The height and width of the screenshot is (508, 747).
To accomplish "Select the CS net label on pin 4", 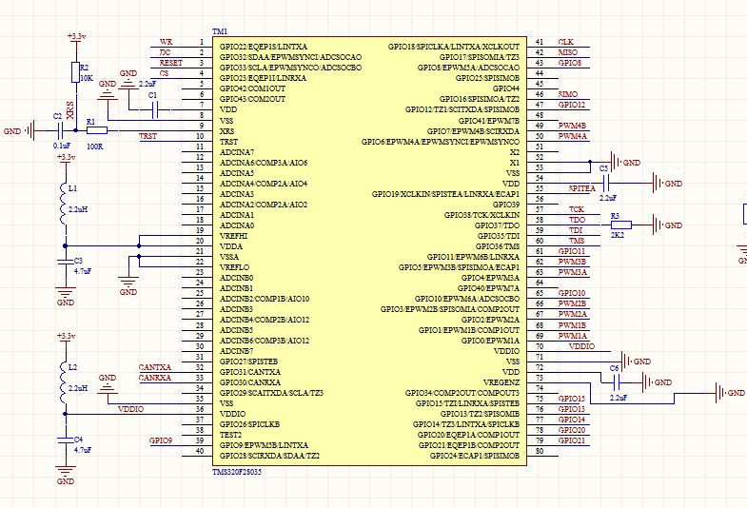I will point(164,73).
